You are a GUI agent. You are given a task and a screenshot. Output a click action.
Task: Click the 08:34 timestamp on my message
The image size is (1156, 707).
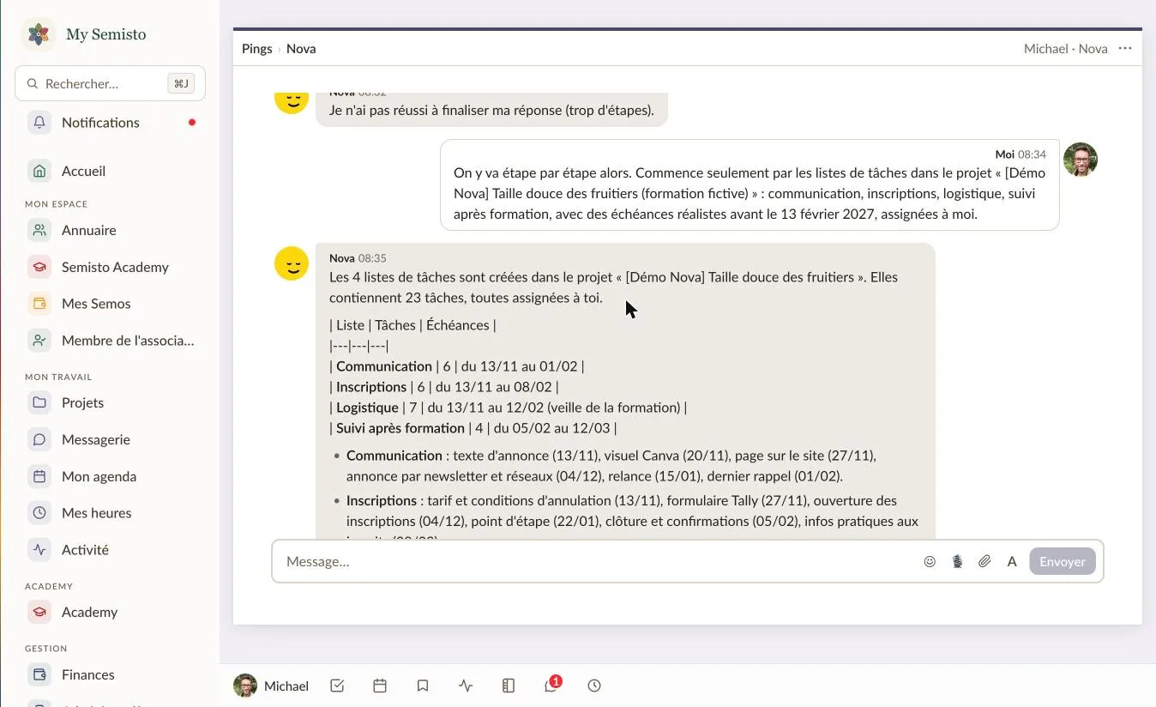point(1032,154)
